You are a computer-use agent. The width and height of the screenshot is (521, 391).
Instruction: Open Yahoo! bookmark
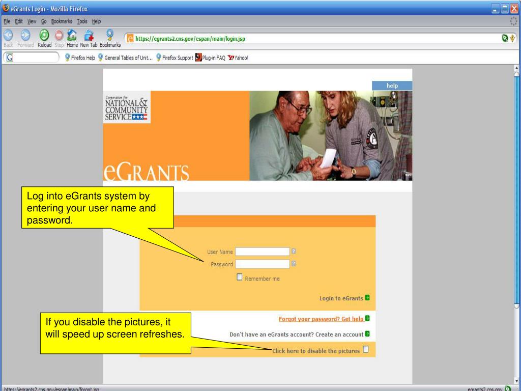[x=238, y=58]
